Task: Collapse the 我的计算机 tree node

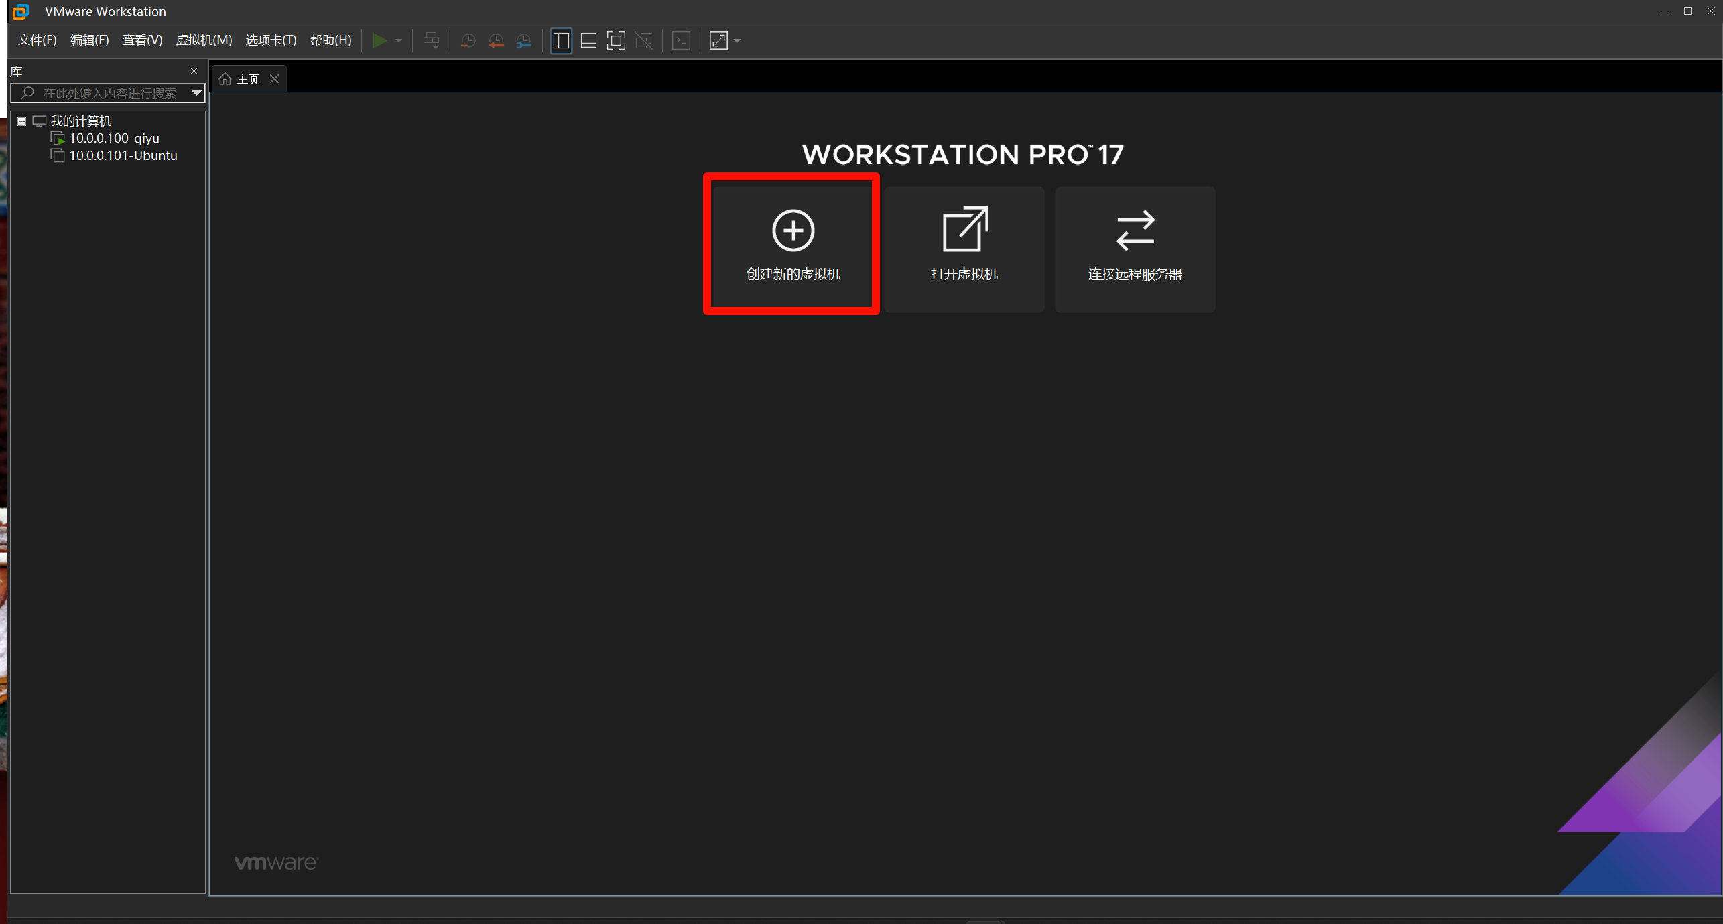Action: (x=22, y=121)
